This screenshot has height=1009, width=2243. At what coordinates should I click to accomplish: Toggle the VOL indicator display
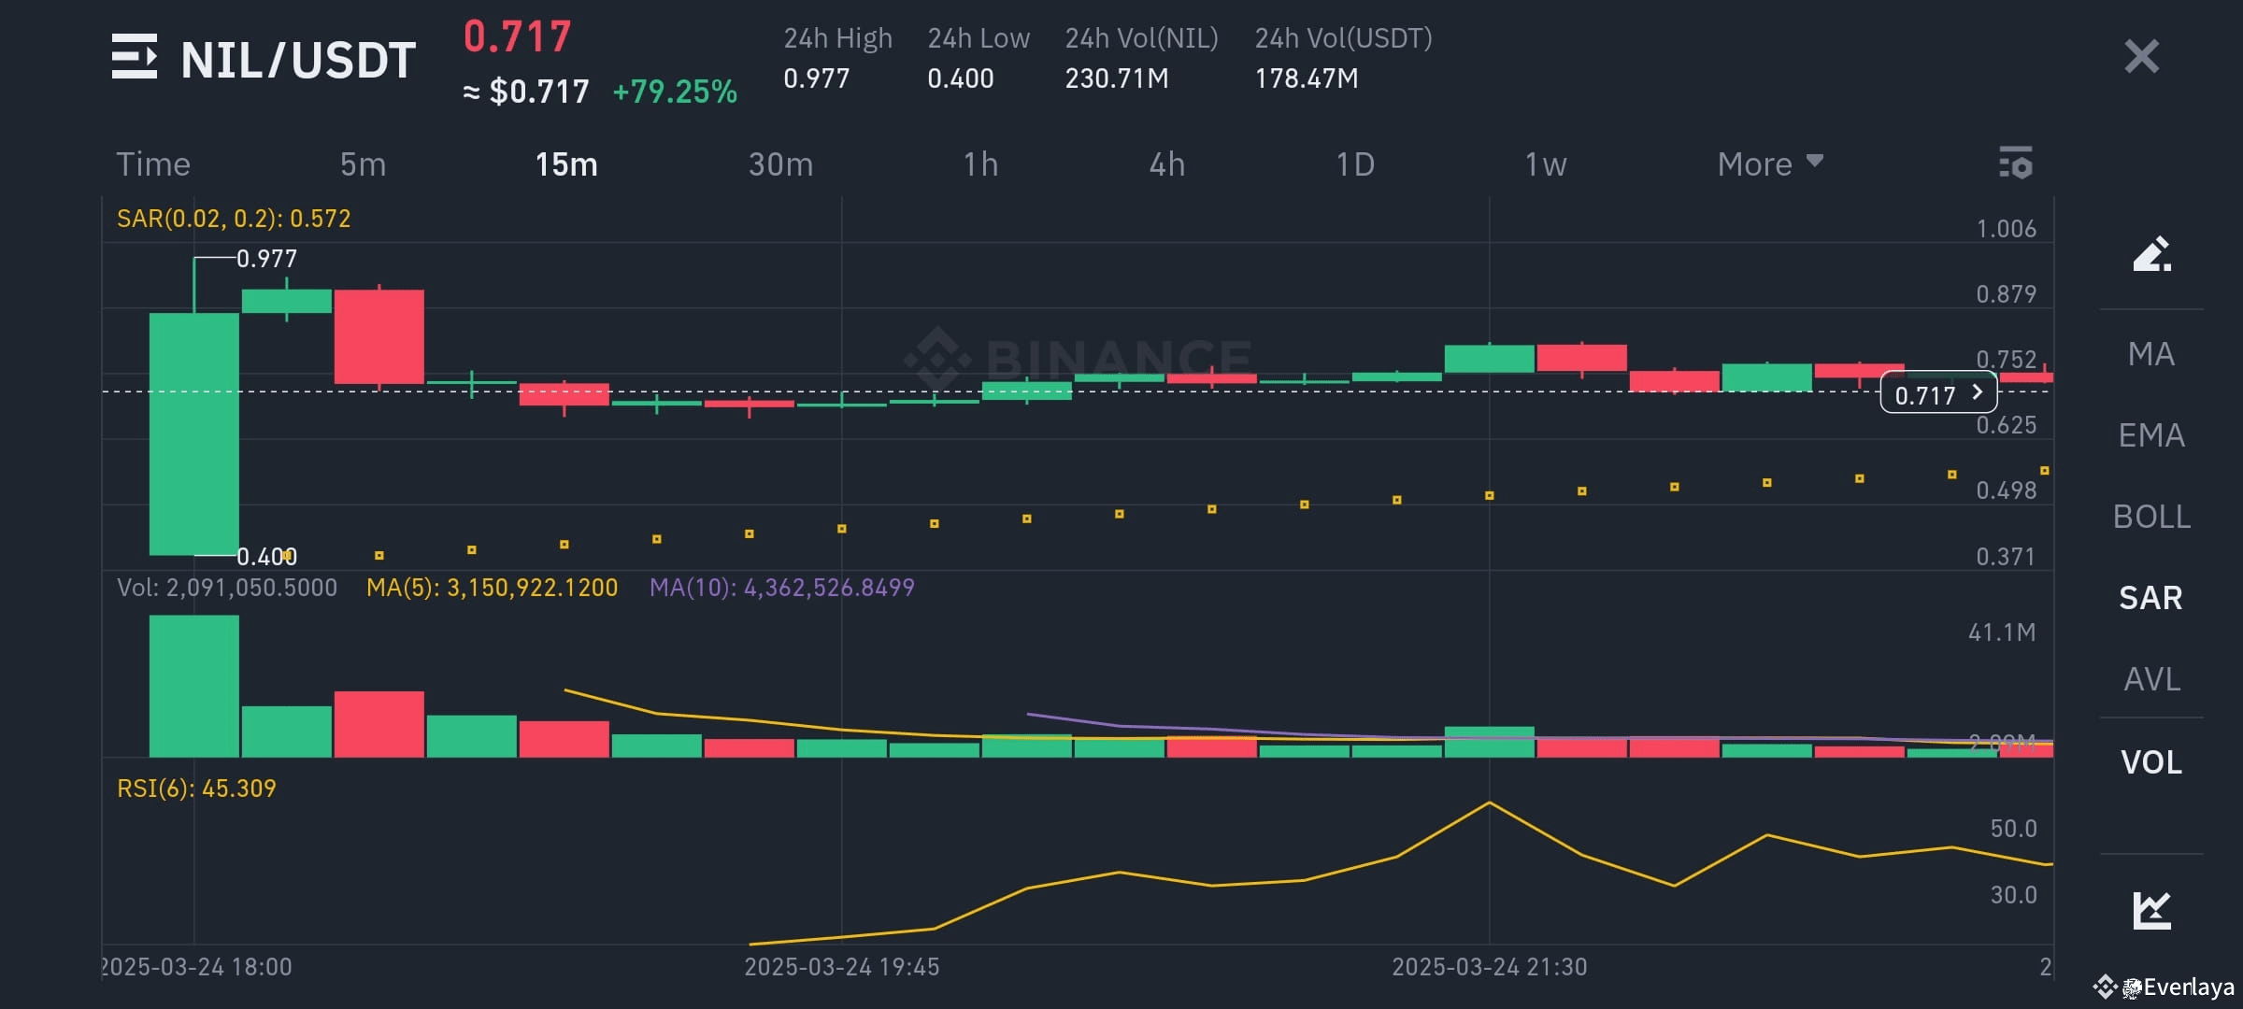2150,761
